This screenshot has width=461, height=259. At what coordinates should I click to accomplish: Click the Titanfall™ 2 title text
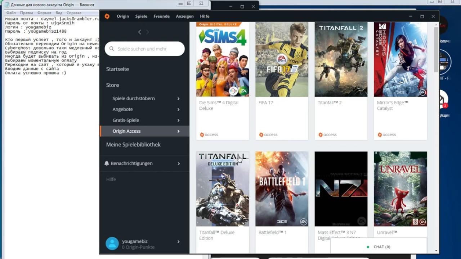(330, 103)
